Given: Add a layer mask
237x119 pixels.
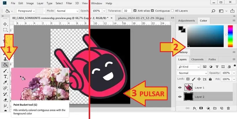Looking at the screenshot, I should click(201, 108).
